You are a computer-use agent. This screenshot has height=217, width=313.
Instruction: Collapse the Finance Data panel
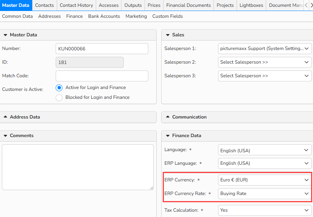pos(168,136)
